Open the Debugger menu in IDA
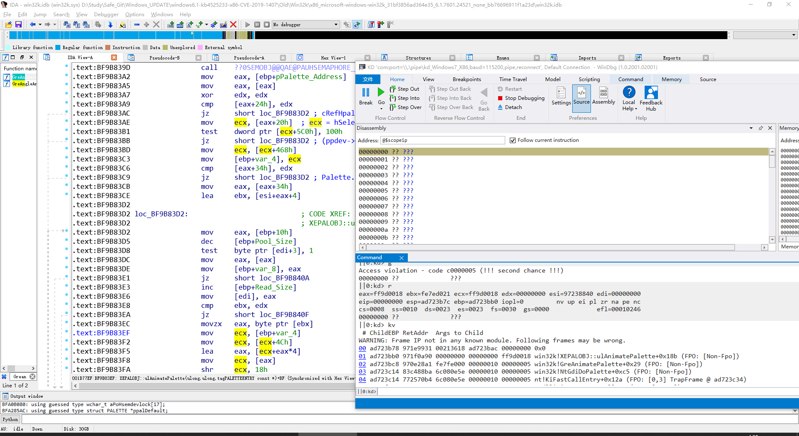Viewport: 799px width, 436px height. pos(106,15)
